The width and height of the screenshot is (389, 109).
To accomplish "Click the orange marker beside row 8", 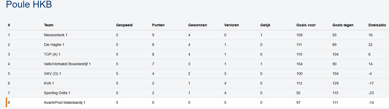I will [x=6, y=102].
